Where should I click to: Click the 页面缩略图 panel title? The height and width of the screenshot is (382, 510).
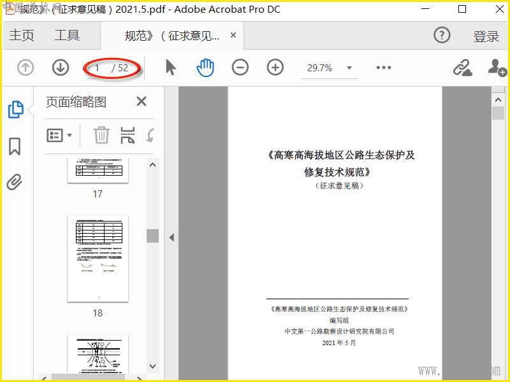pos(76,102)
